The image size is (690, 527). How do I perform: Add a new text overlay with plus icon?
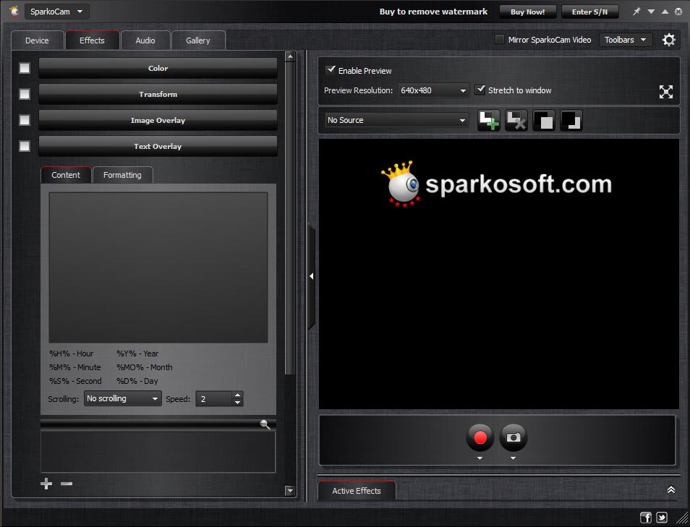[x=46, y=484]
